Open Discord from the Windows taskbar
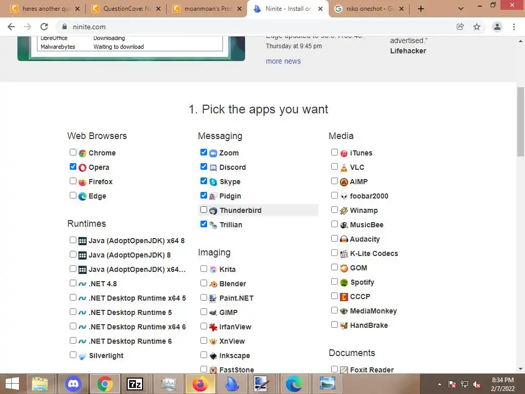This screenshot has width=525, height=394. pos(73,384)
